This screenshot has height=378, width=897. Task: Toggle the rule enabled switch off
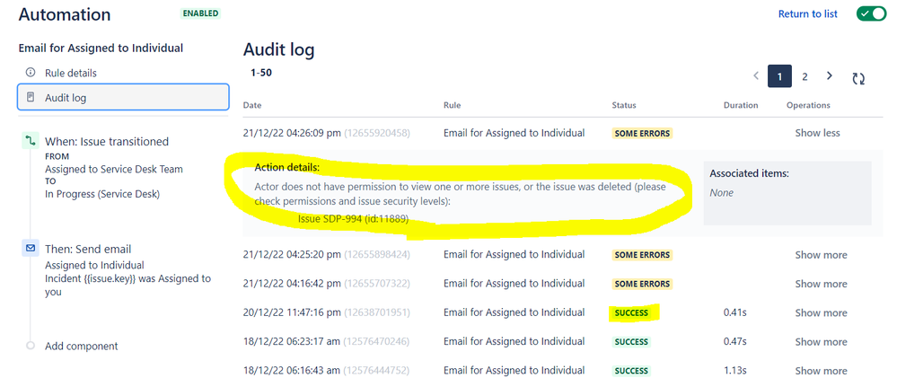tap(871, 13)
